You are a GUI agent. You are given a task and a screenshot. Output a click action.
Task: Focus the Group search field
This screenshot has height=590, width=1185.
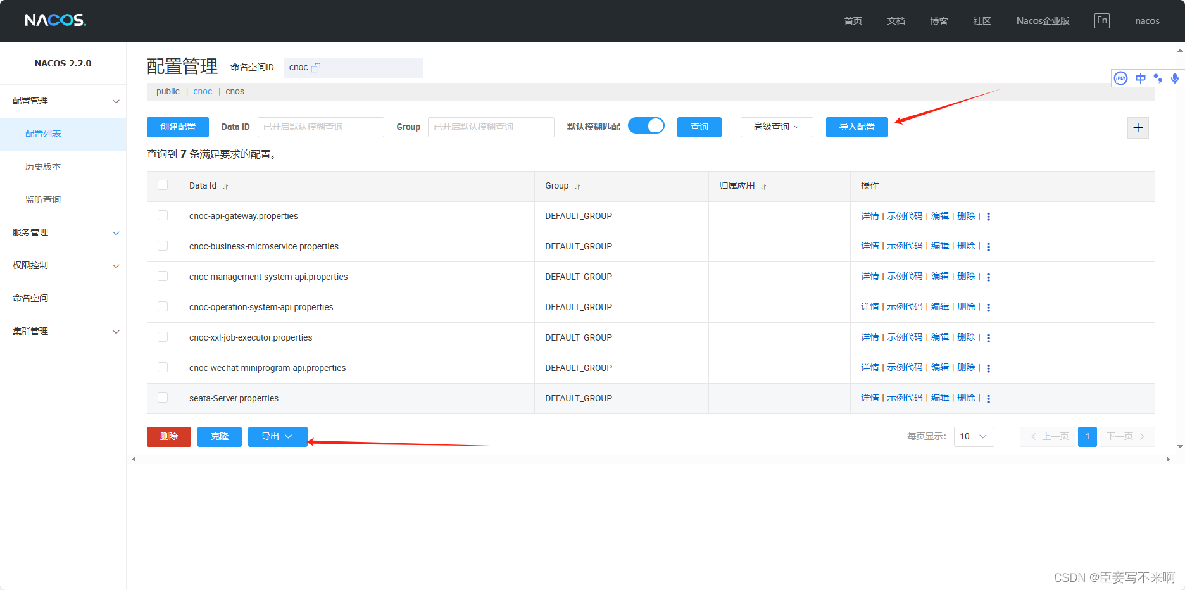[x=491, y=127]
